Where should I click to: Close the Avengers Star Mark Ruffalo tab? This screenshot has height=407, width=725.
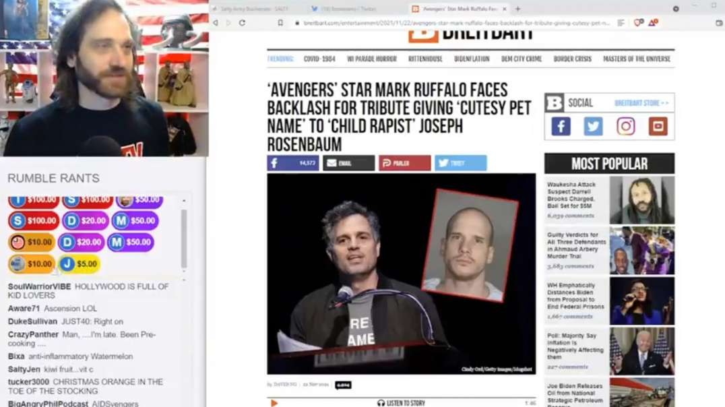(505, 9)
